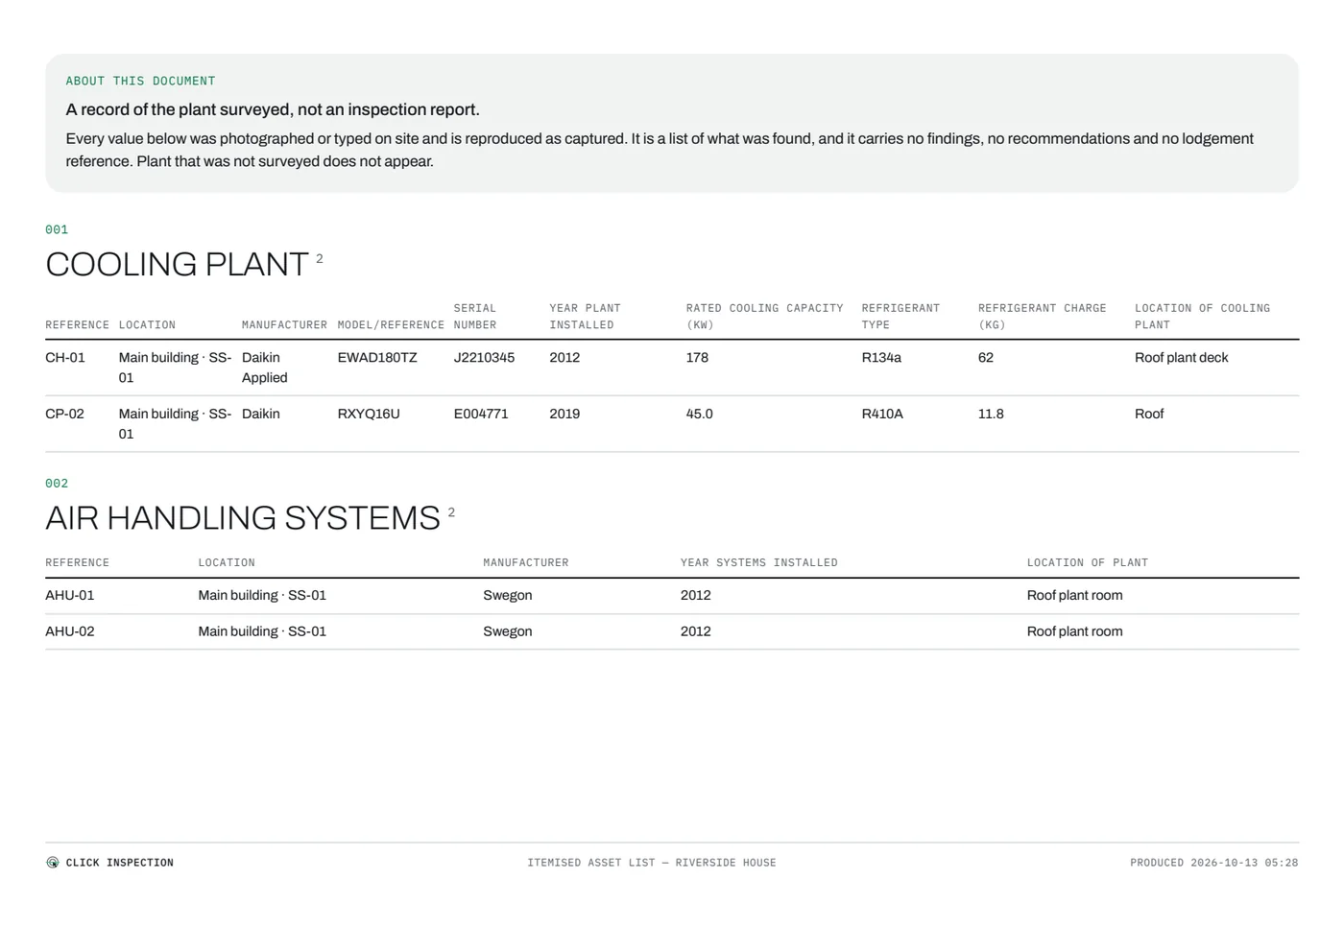The height and width of the screenshot is (950, 1344).
Task: Select the CP-02 reference cell
Action: (64, 414)
